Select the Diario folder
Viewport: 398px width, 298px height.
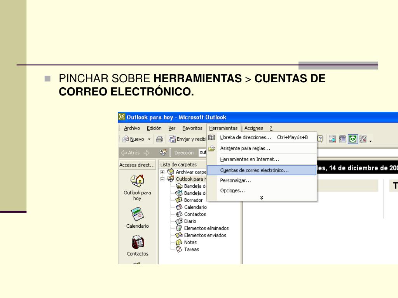[190, 221]
